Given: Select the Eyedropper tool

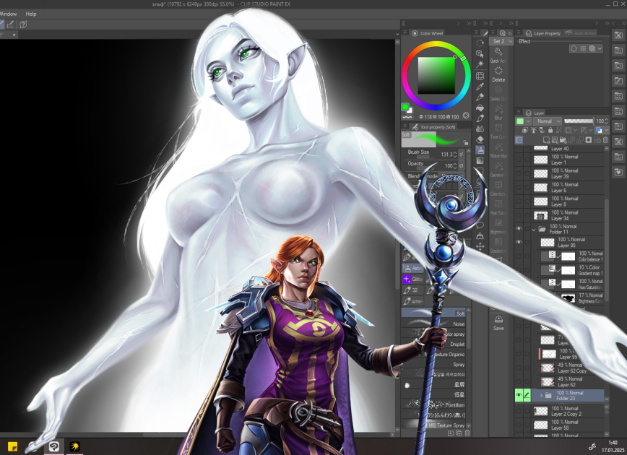Looking at the screenshot, I should tap(480, 87).
